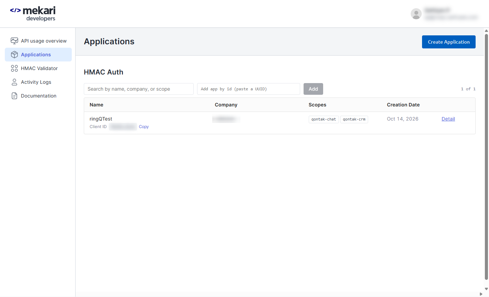Click the Creation Date column header
The image size is (489, 297).
[403, 105]
